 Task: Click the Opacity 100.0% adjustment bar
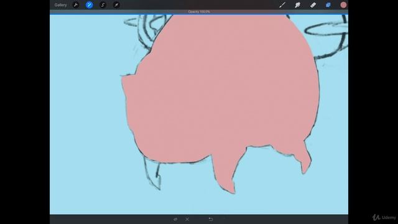point(199,12)
